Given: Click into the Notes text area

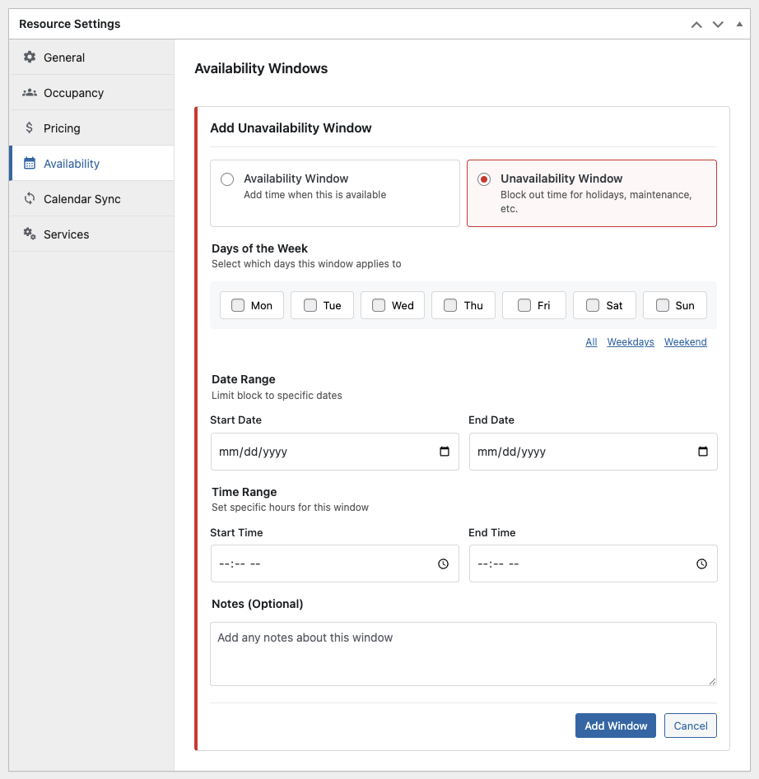Looking at the screenshot, I should point(463,654).
